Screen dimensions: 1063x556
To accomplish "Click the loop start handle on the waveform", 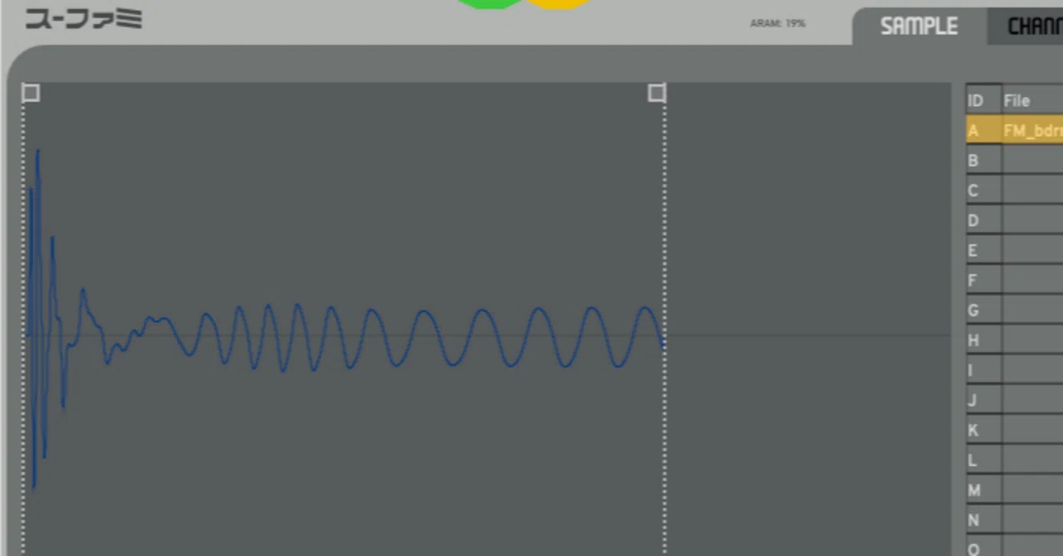I will pyautogui.click(x=31, y=93).
